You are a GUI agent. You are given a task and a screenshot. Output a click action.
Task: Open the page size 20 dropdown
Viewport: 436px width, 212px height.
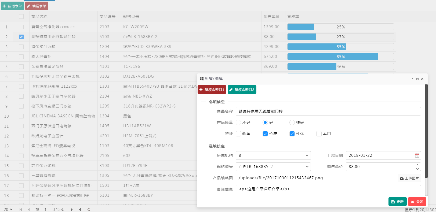pos(8,209)
